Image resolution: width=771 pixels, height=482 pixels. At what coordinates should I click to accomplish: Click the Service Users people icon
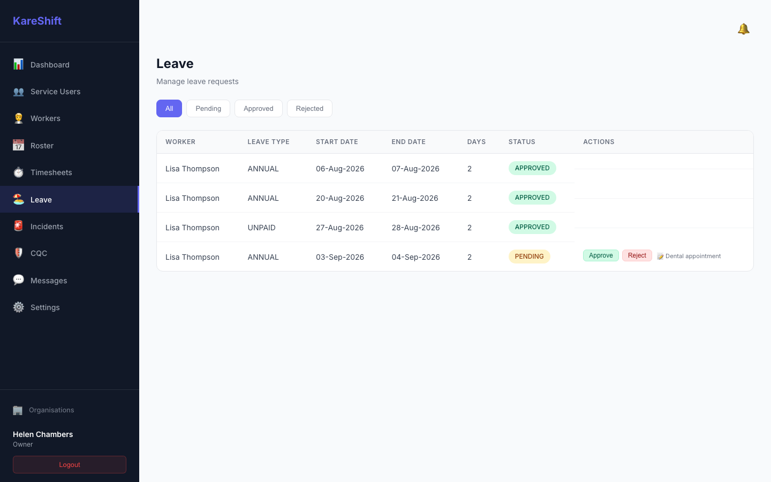pos(19,92)
